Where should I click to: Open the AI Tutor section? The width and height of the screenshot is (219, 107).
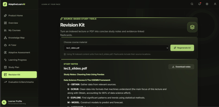pyautogui.click(x=19, y=45)
